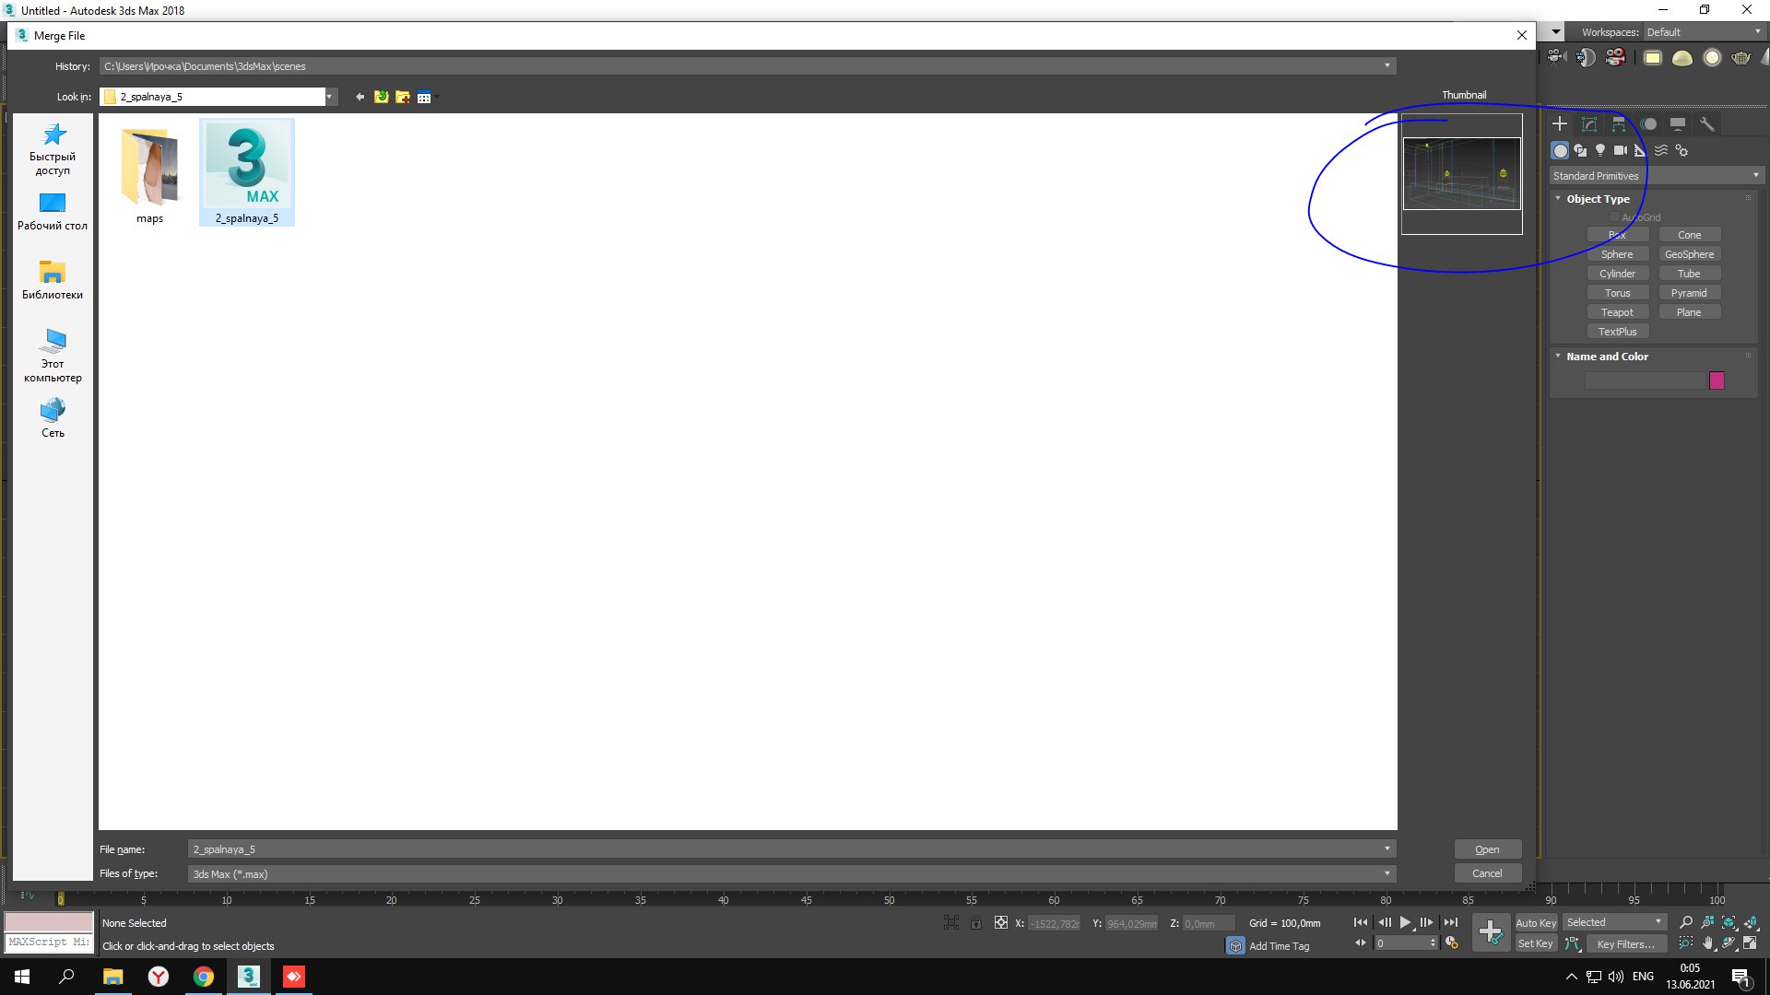
Task: Switch to the Motion command panel tab
Action: (1648, 123)
